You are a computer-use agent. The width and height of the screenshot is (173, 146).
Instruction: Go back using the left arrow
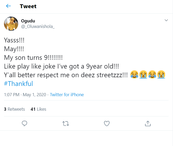[8, 6]
